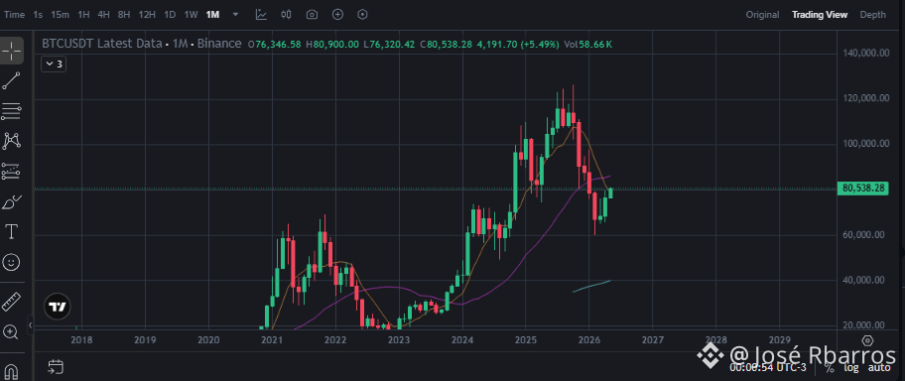Image resolution: width=905 pixels, height=381 pixels.
Task: Select the 8H timeframe
Action: [x=124, y=15]
